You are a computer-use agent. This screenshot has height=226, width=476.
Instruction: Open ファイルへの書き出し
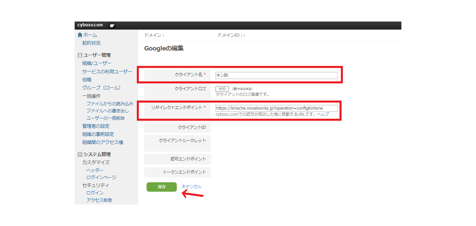click(108, 111)
